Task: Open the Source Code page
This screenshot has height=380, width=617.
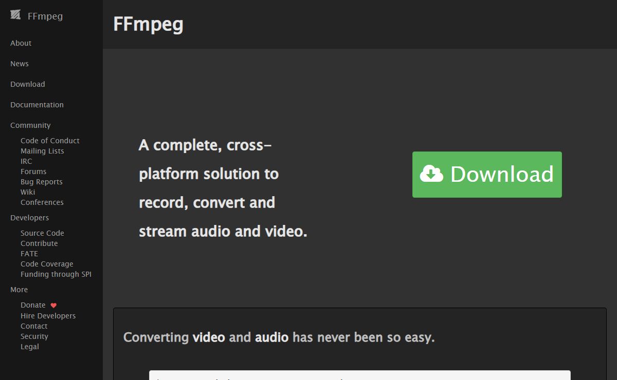Action: click(x=42, y=233)
